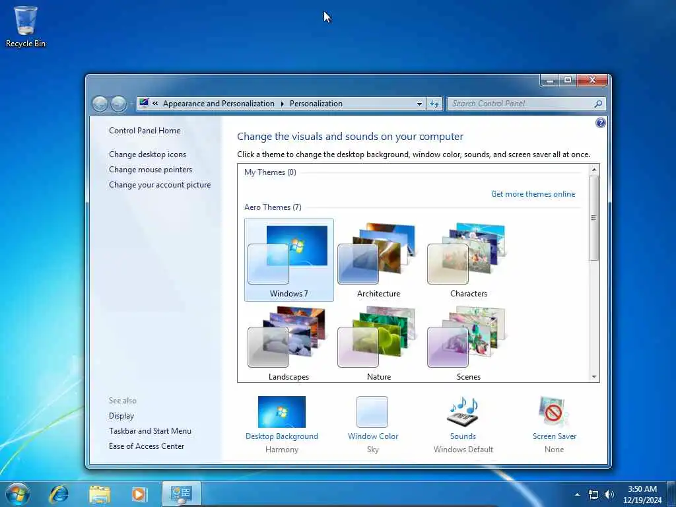Select the Characters theme

(468, 259)
